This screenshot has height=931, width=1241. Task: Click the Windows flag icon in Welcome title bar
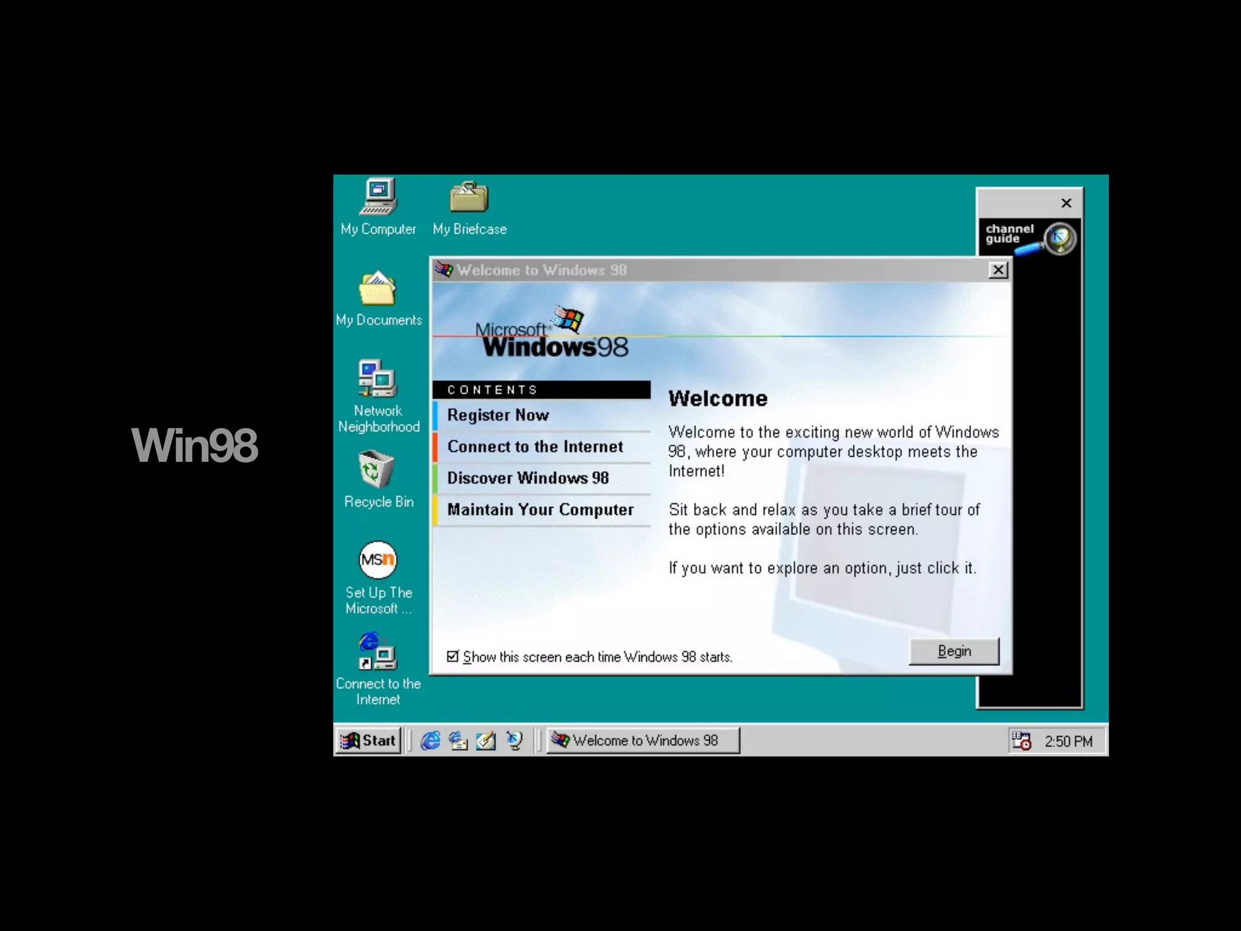click(444, 270)
